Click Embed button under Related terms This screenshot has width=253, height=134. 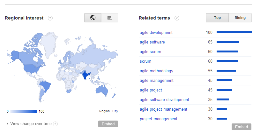[241, 127]
